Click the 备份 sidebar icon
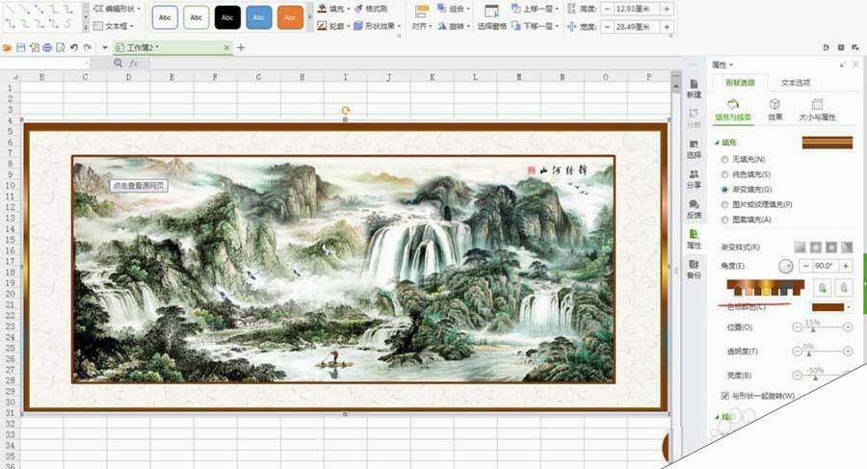Image resolution: width=867 pixels, height=469 pixels. [x=694, y=269]
